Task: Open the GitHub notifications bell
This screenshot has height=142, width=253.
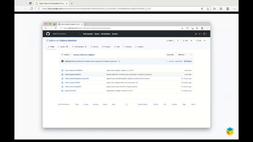Action: pos(196,34)
